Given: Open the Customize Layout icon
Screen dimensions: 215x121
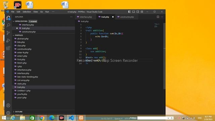Looking at the screenshot, I should pos(142,12).
